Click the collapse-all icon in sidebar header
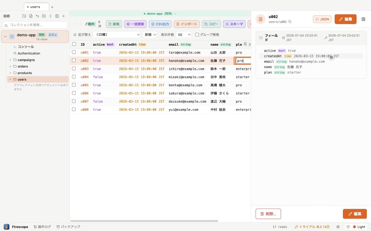Screen dimensions: 371x231 pyautogui.click(x=50, y=16)
